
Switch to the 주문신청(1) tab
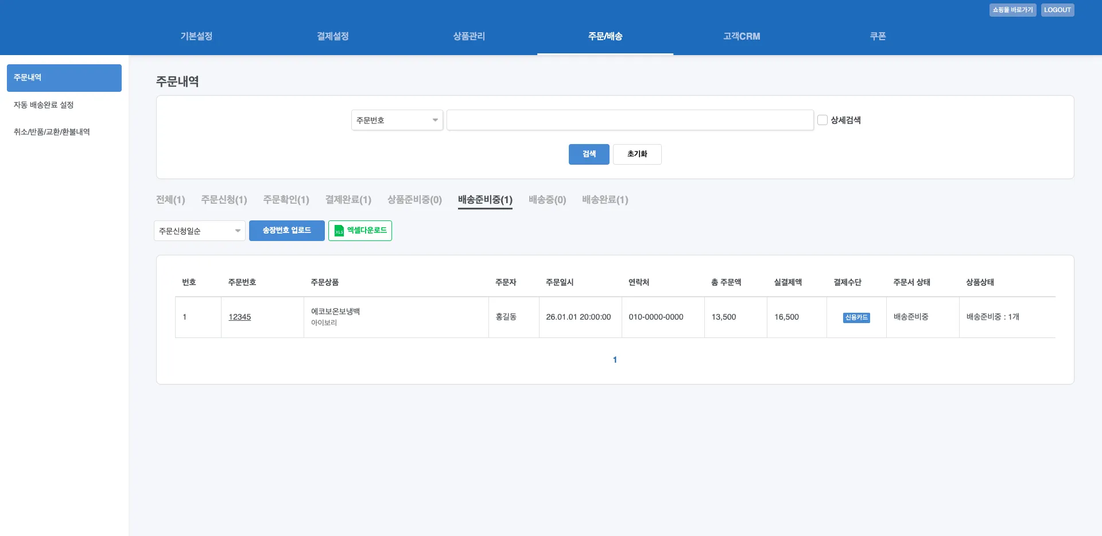(x=224, y=200)
